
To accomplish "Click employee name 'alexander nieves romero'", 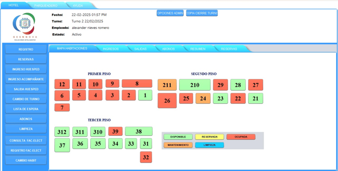I will 90,28.
